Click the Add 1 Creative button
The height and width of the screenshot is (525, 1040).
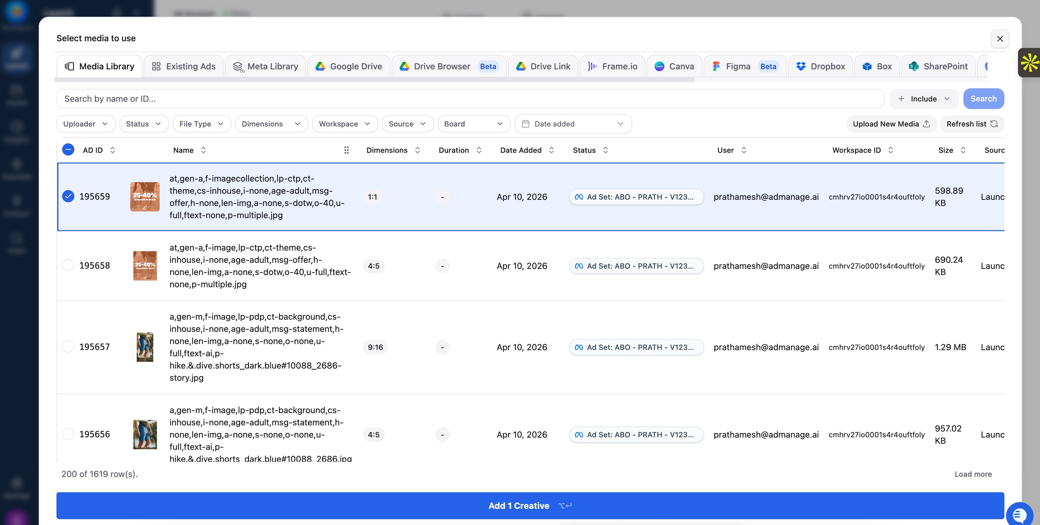[x=530, y=506]
